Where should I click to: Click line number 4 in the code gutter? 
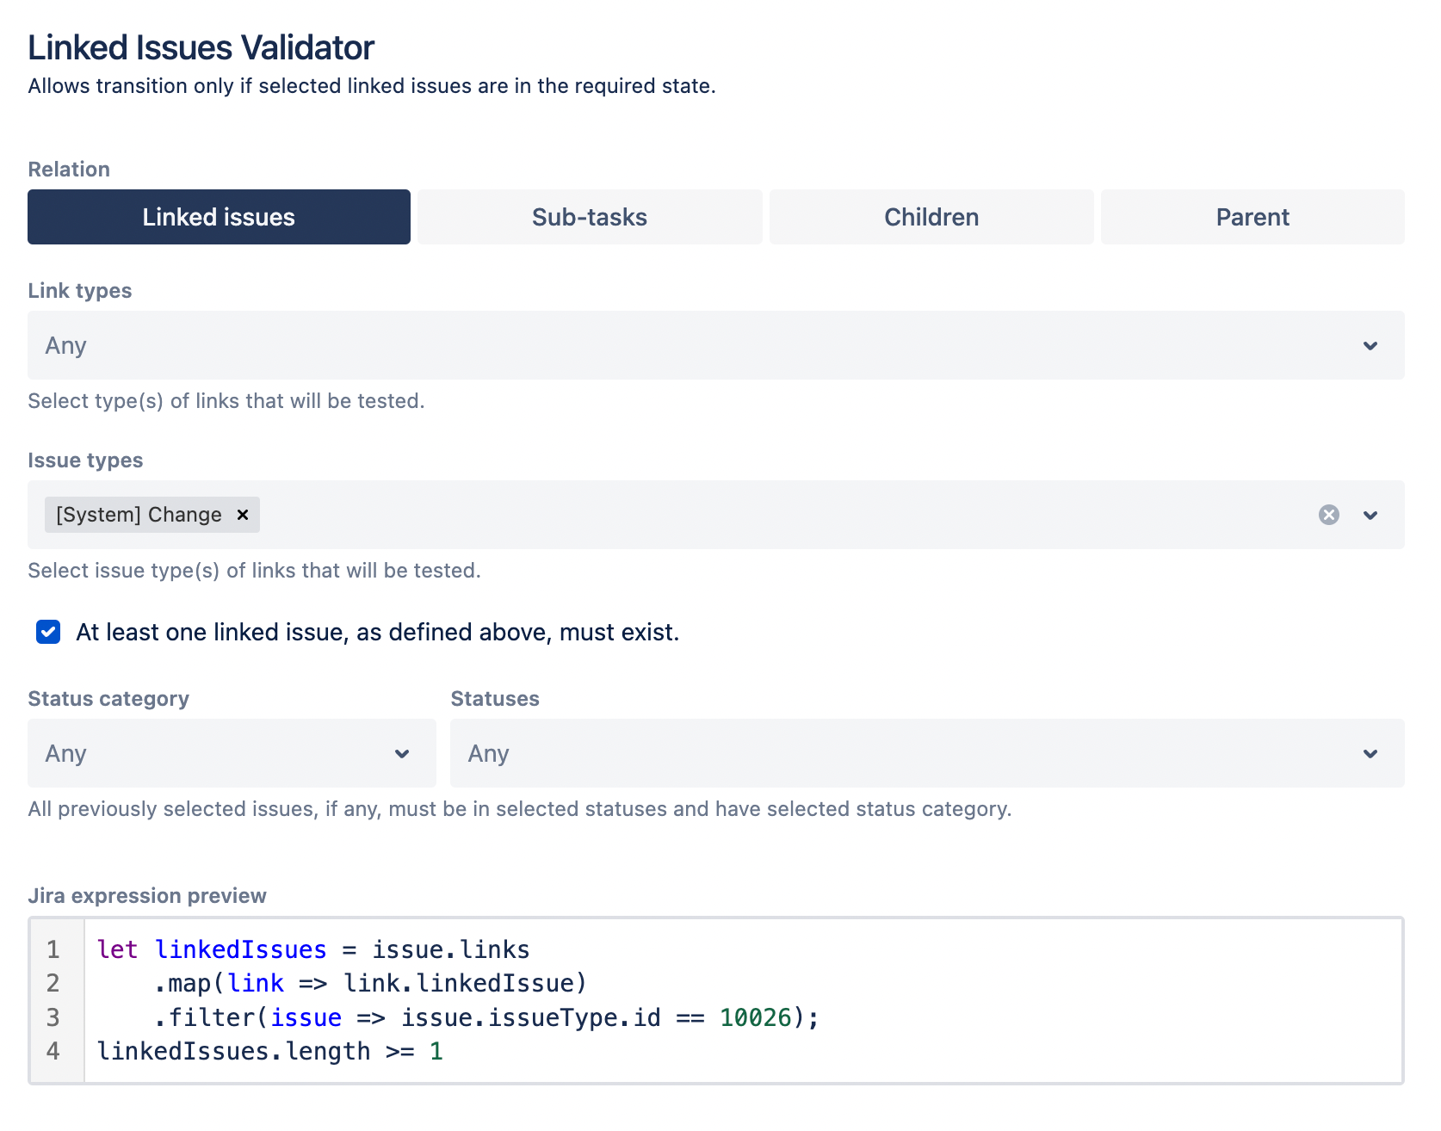53,1051
